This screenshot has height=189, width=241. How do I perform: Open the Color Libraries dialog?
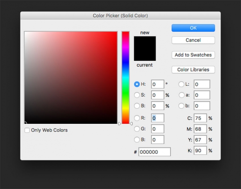[193, 69]
